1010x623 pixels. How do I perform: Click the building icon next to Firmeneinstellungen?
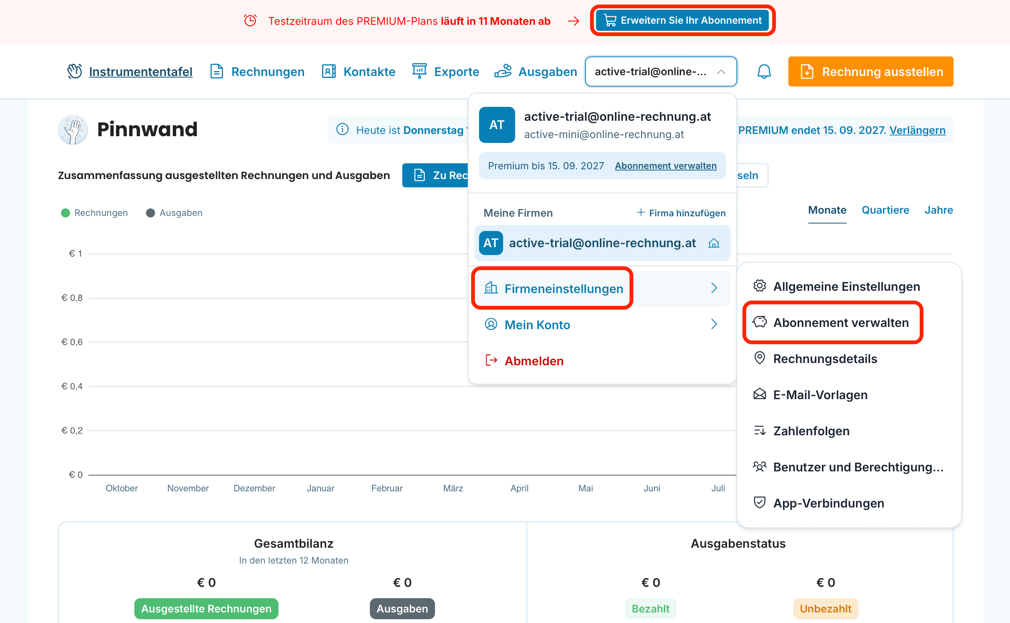pyautogui.click(x=491, y=288)
